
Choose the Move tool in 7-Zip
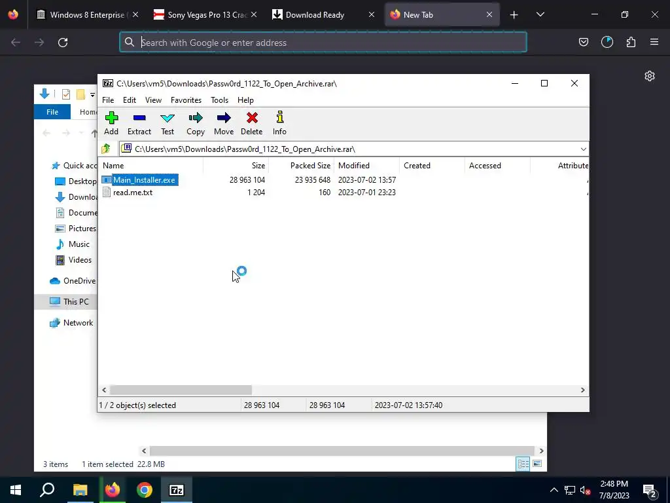click(224, 124)
